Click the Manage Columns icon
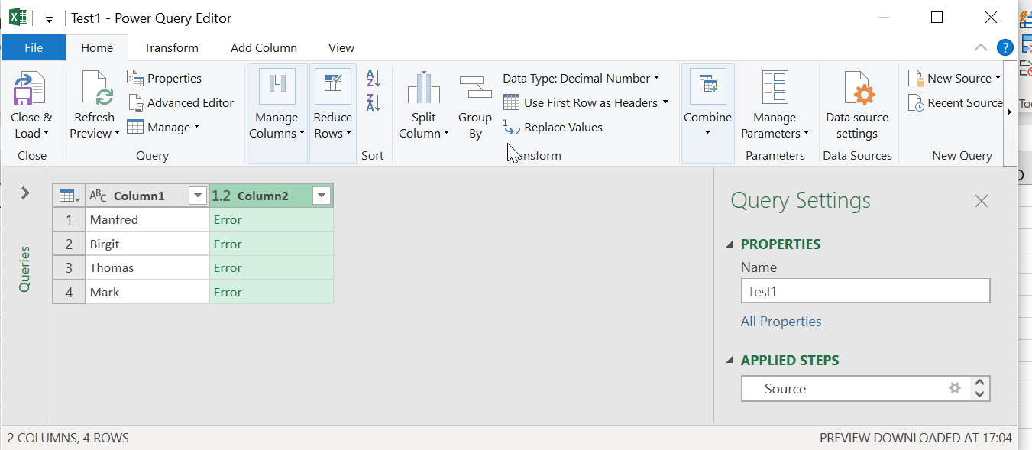 click(x=277, y=86)
